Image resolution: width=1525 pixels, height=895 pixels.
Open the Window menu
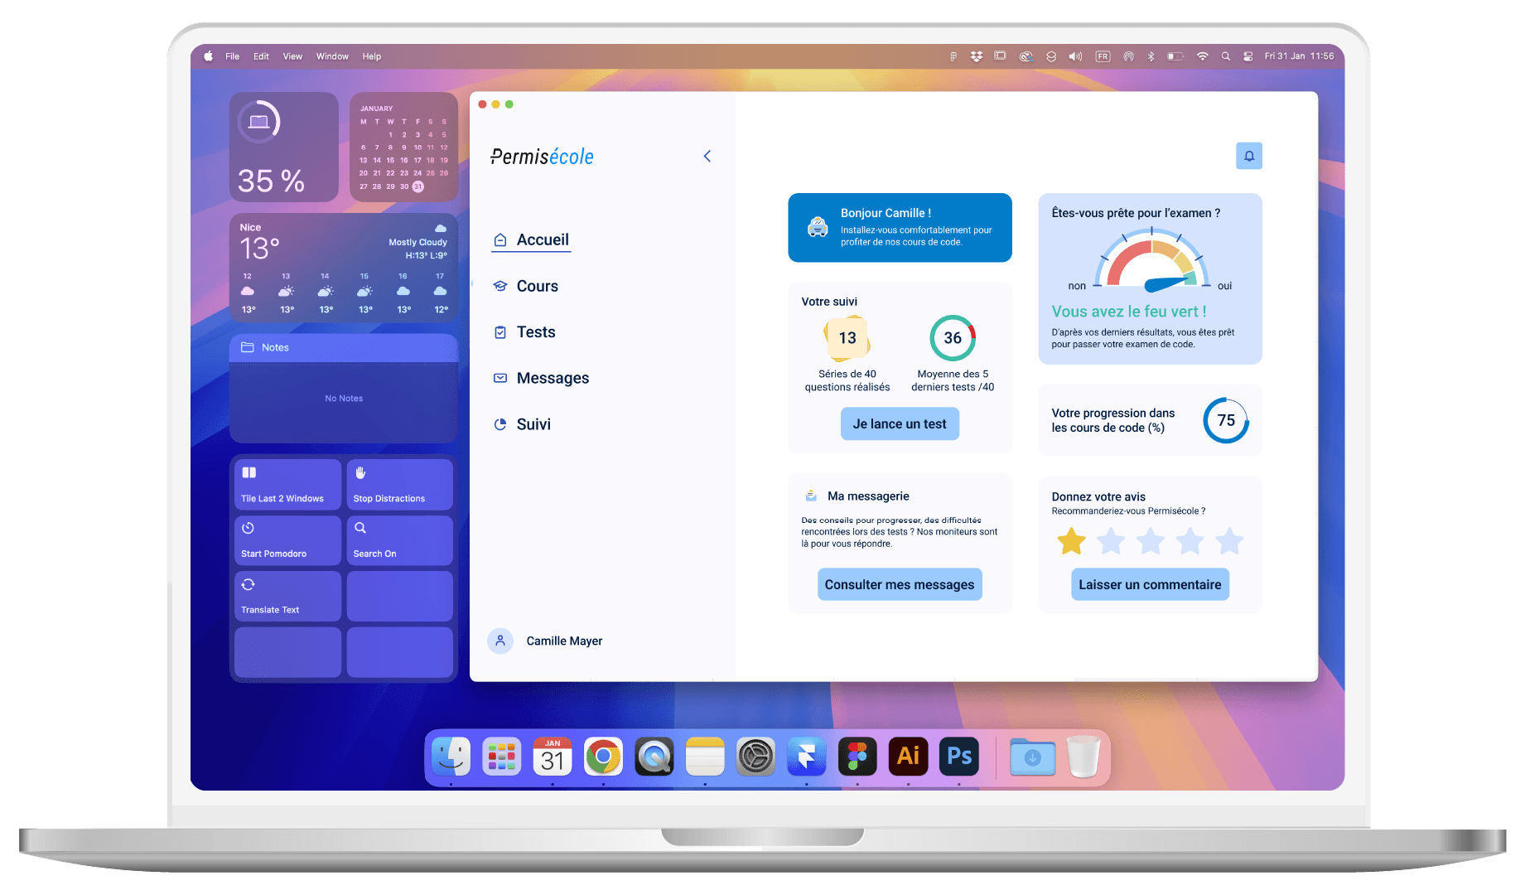332,56
